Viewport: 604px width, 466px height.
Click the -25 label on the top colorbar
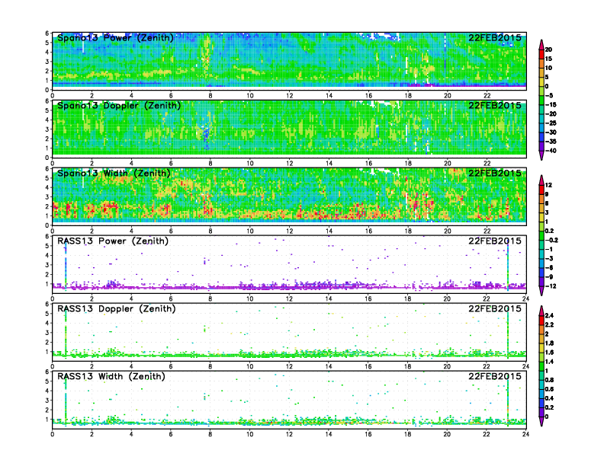click(551, 123)
